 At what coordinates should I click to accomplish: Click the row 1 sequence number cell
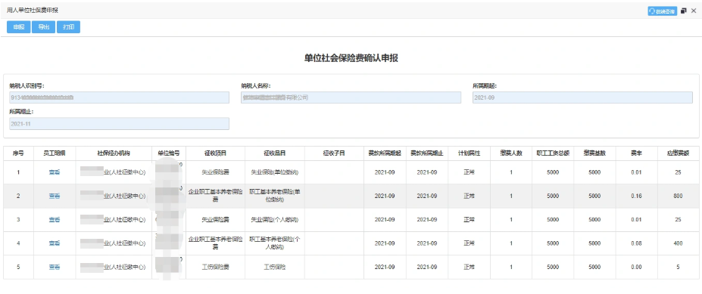point(18,172)
